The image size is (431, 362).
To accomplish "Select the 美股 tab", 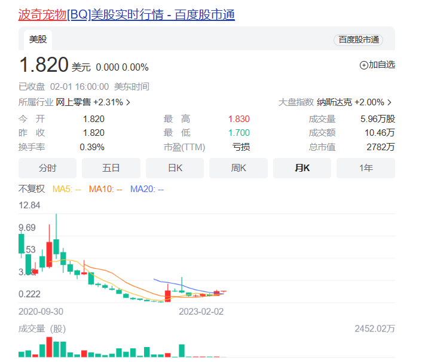I will (x=38, y=39).
